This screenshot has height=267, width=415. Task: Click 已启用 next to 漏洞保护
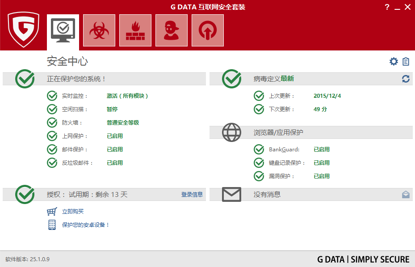click(x=322, y=176)
